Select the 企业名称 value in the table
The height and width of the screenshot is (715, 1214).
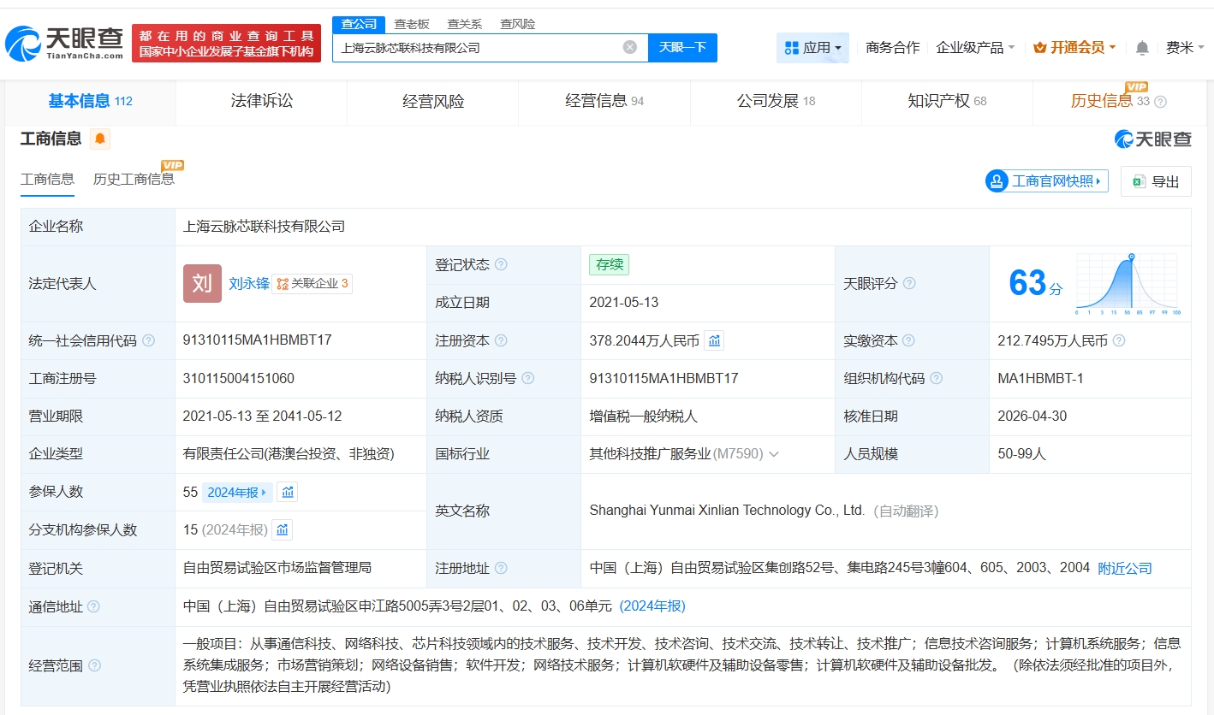pos(264,227)
